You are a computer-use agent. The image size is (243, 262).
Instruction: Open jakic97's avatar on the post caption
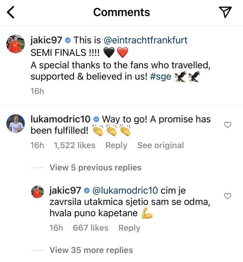[x=16, y=44]
